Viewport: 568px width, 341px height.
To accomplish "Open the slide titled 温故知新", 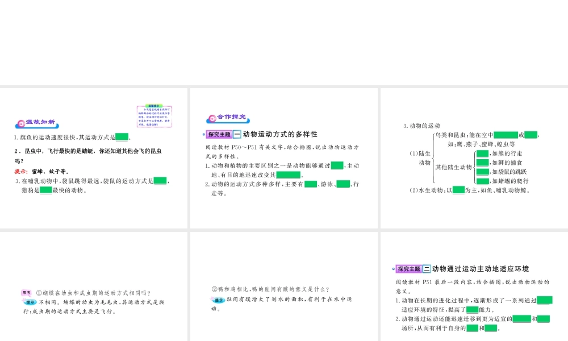I will [94, 158].
